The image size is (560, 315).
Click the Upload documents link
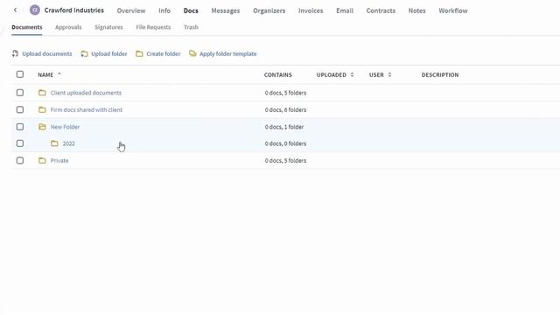(46, 54)
